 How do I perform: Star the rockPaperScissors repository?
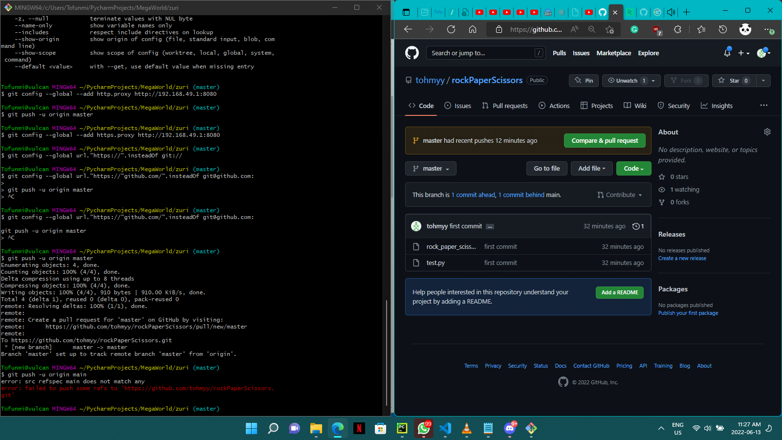(x=733, y=81)
